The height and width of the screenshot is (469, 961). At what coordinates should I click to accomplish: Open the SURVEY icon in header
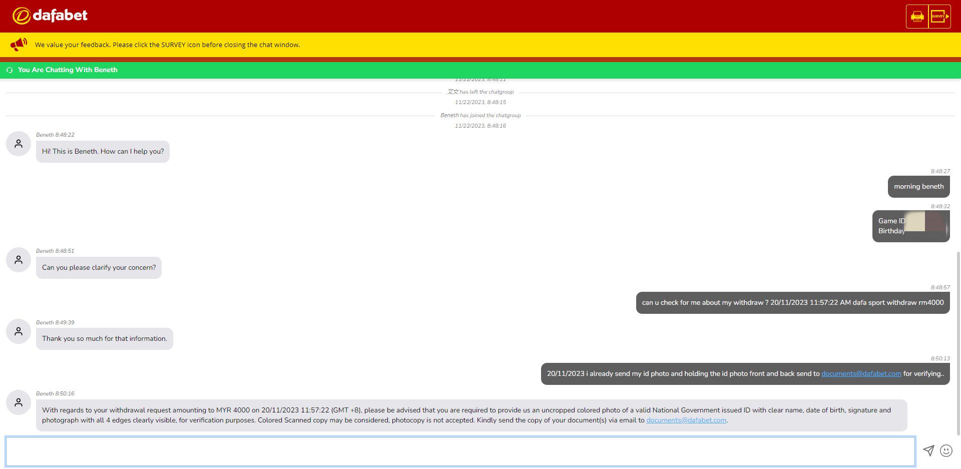pyautogui.click(x=939, y=17)
